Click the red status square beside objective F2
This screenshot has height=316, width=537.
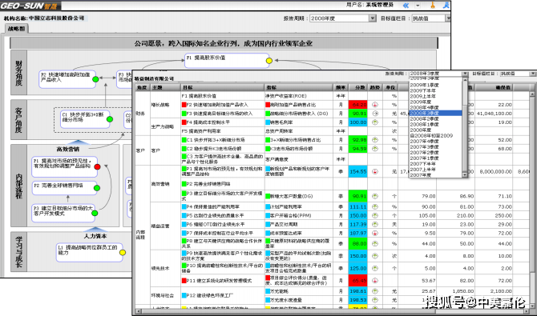click(x=184, y=105)
